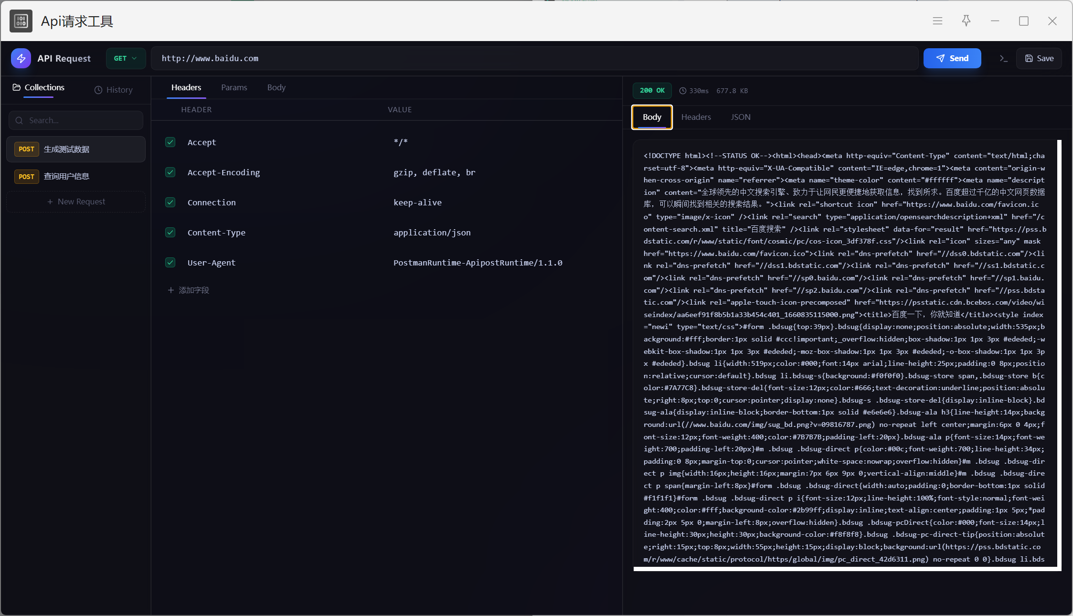Create a New Request in collections
1073x616 pixels.
click(x=76, y=202)
